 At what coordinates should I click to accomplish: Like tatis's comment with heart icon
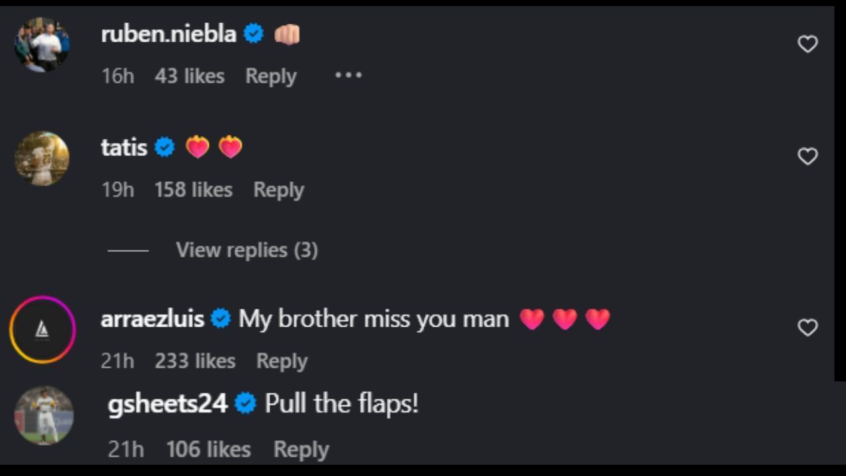coord(807,157)
